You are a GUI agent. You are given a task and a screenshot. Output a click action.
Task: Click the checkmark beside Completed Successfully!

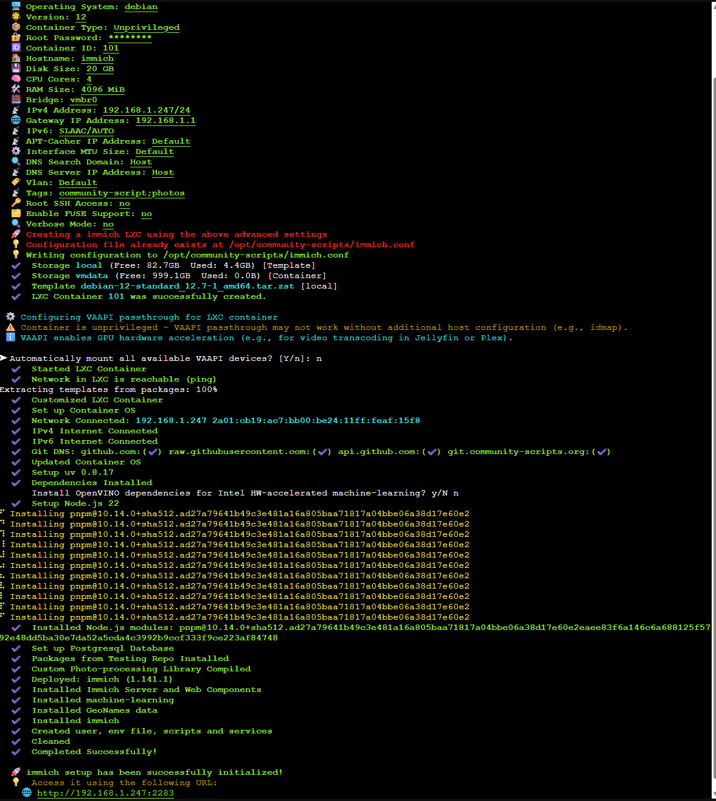click(16, 752)
